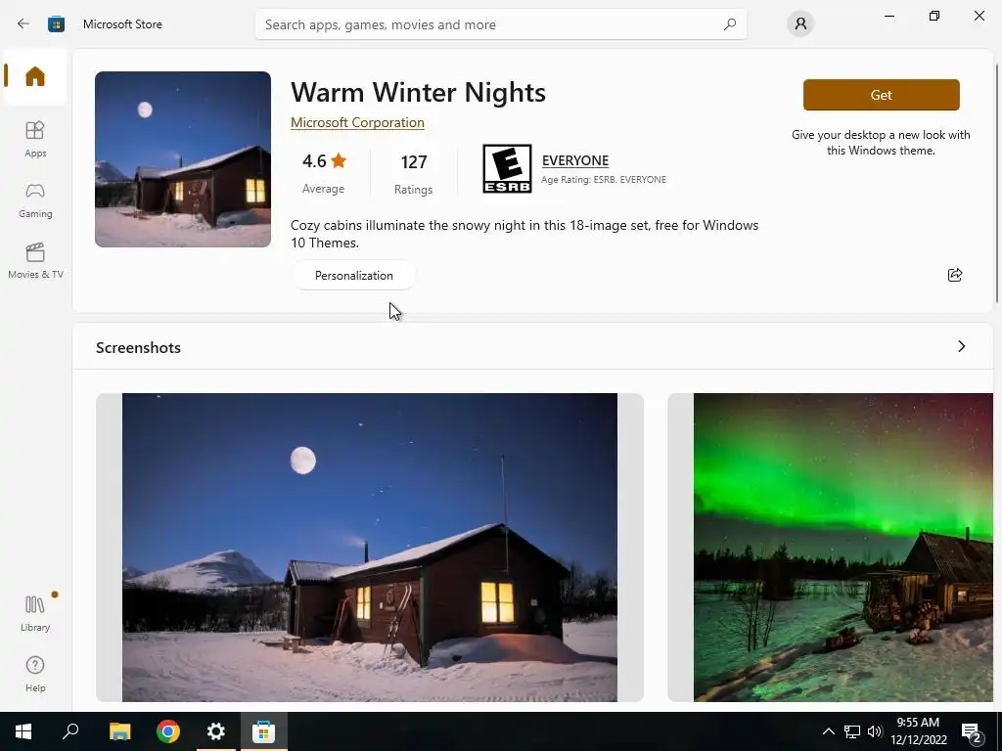Click the vertical page scrollbar
This screenshot has height=751, width=1002.
point(997,184)
